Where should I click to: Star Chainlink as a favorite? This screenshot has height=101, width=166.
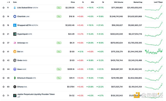tap(4, 16)
